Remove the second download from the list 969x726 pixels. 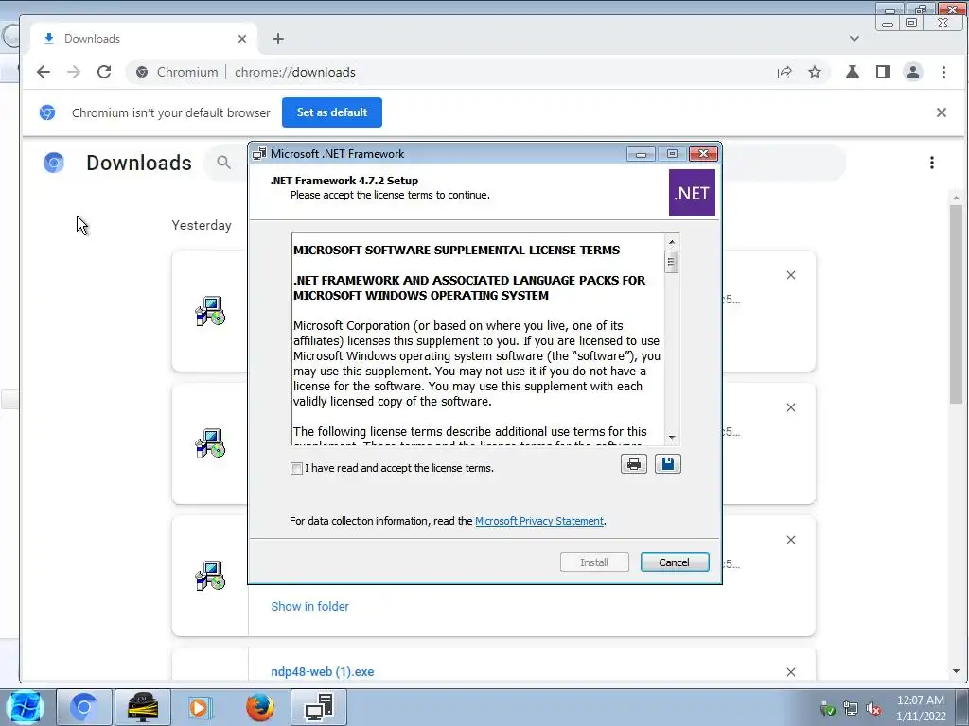791,407
